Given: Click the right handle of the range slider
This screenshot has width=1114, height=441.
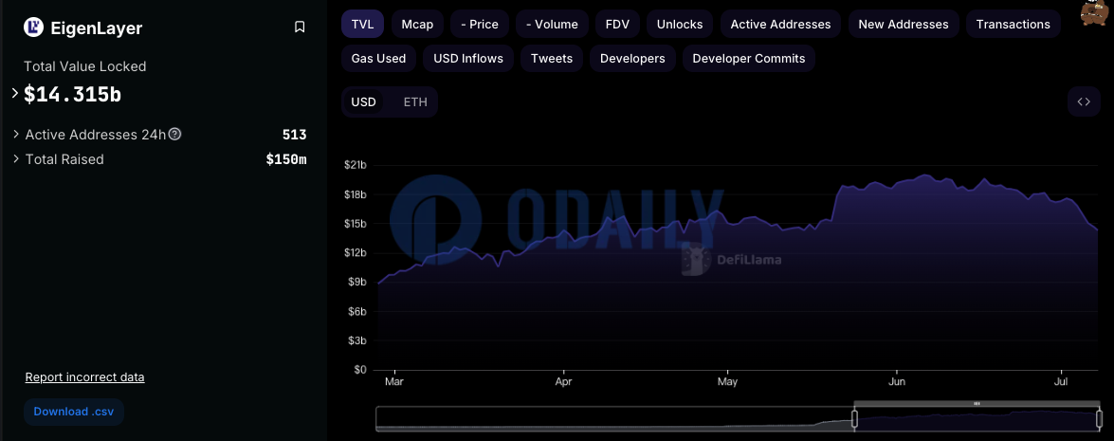Looking at the screenshot, I should click(1100, 419).
